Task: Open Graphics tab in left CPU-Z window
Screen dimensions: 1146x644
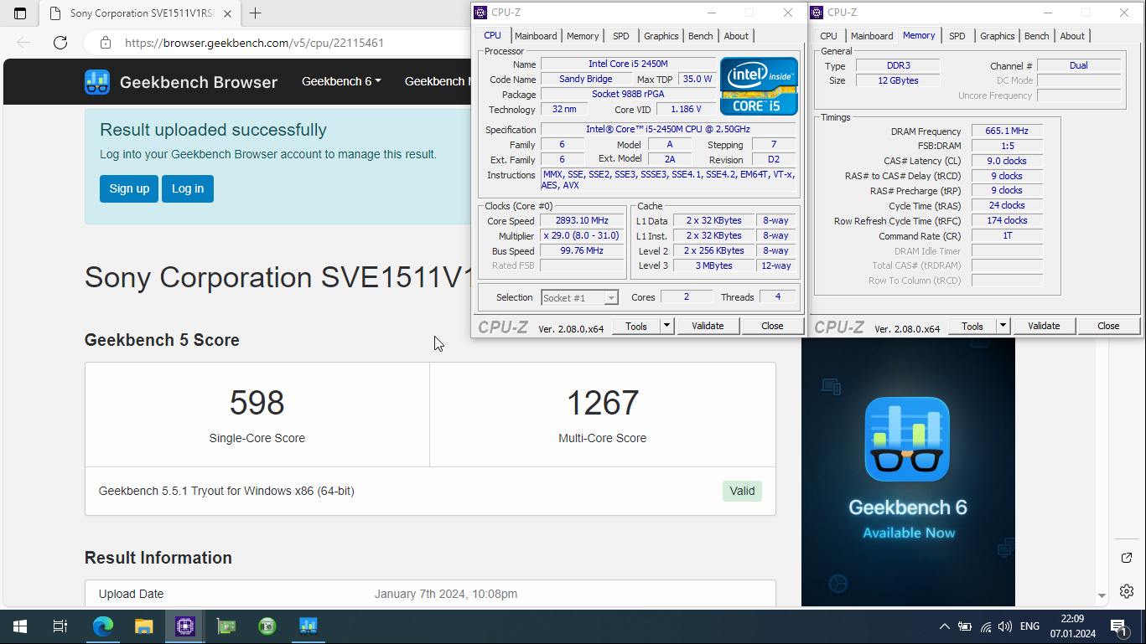Action: pyautogui.click(x=661, y=36)
